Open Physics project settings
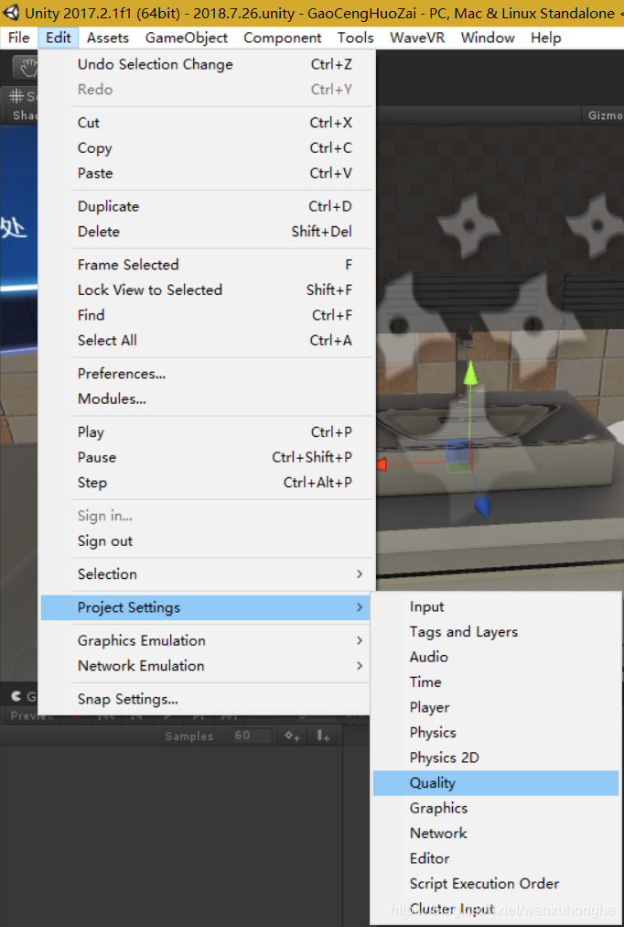This screenshot has width=624, height=927. [x=495, y=733]
